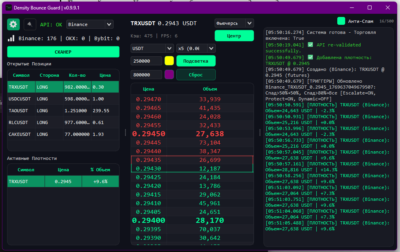This screenshot has width=400, height=252.
Task: Click the Сброс reset button
Action: point(196,74)
